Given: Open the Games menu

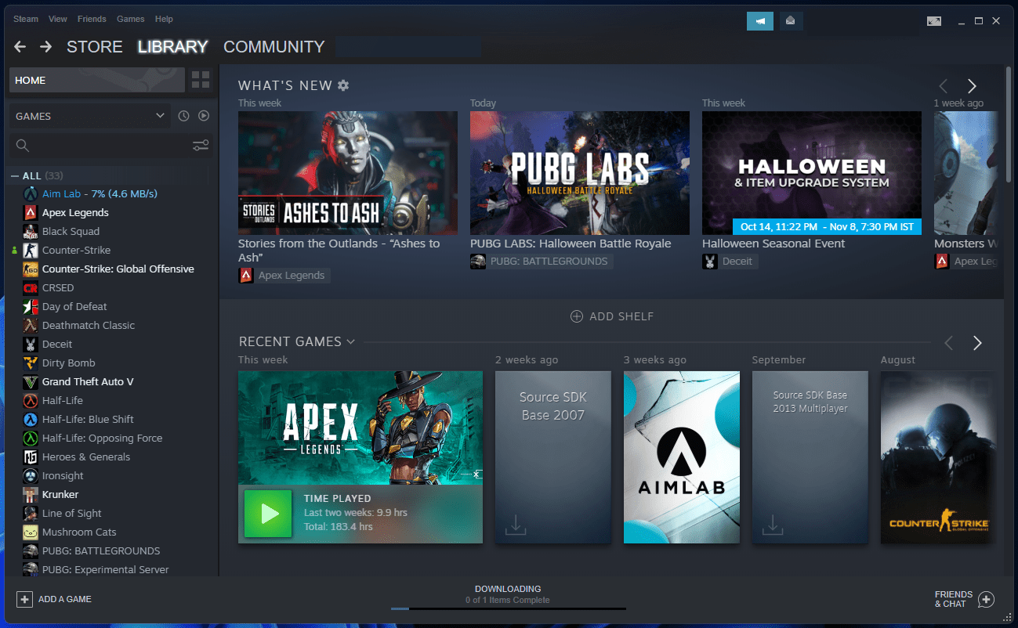Looking at the screenshot, I should (x=130, y=19).
